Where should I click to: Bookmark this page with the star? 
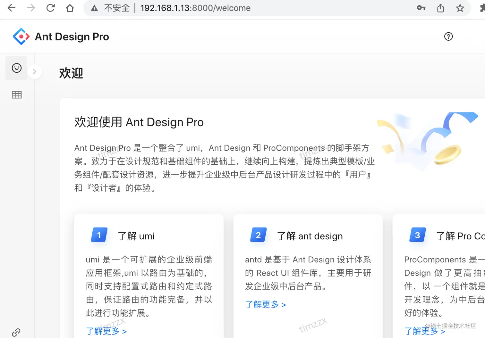point(460,8)
